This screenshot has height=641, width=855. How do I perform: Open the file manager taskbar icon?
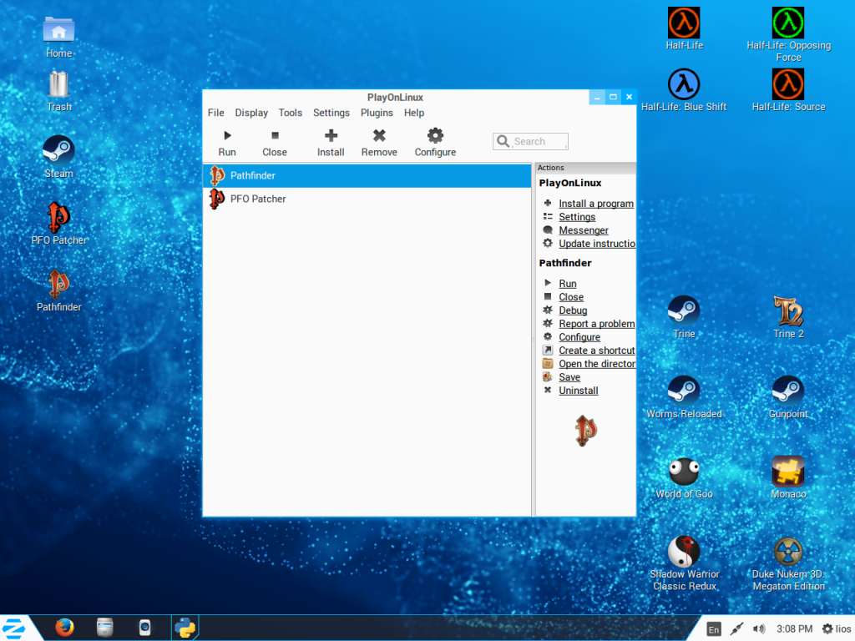104,628
